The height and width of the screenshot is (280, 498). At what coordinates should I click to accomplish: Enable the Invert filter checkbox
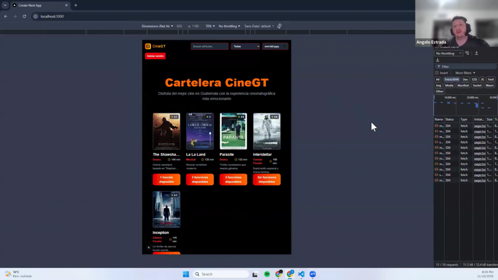click(437, 73)
